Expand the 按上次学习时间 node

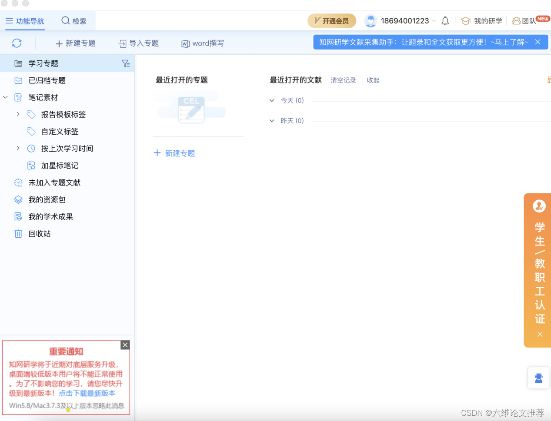[18, 148]
